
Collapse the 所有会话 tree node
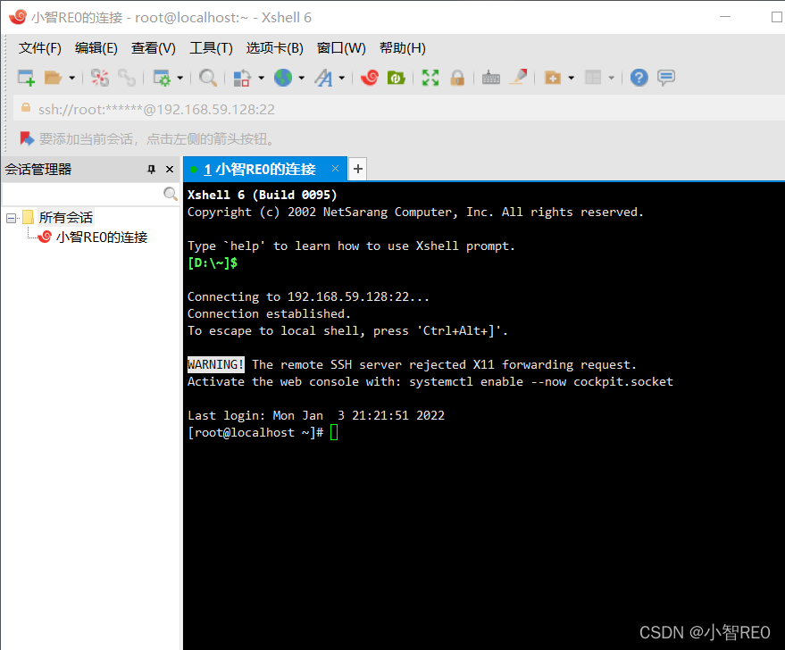point(11,218)
